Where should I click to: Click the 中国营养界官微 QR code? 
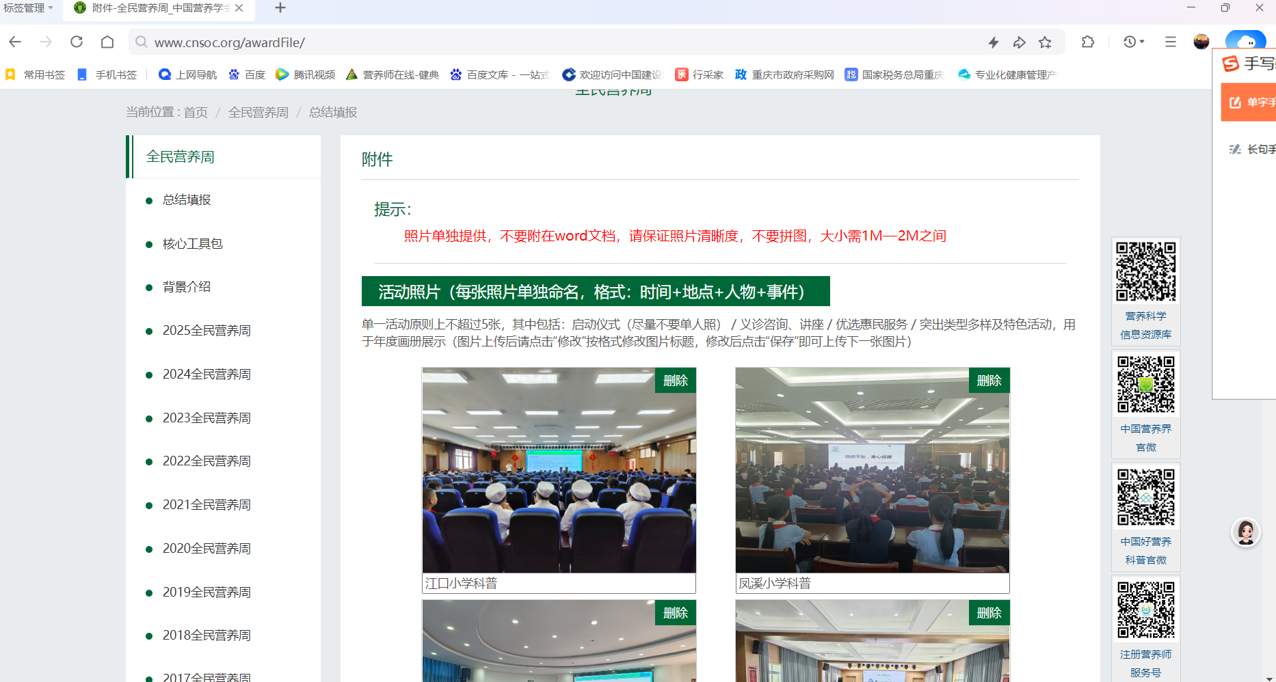pos(1146,384)
